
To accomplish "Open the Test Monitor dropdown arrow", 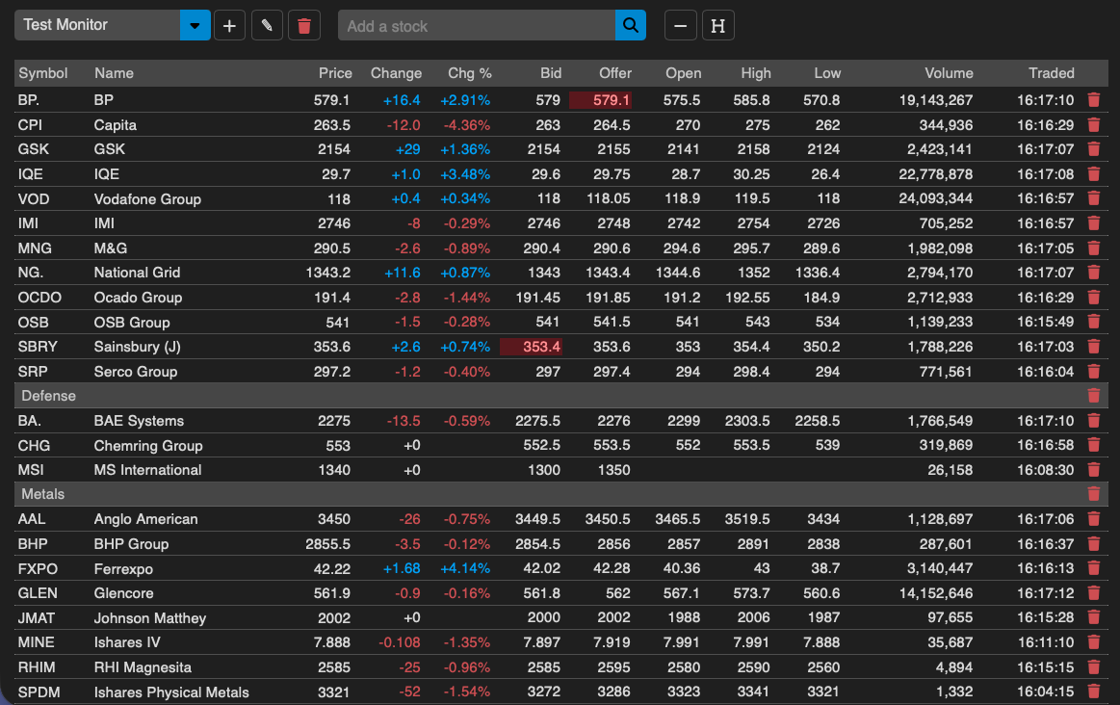I will (195, 26).
